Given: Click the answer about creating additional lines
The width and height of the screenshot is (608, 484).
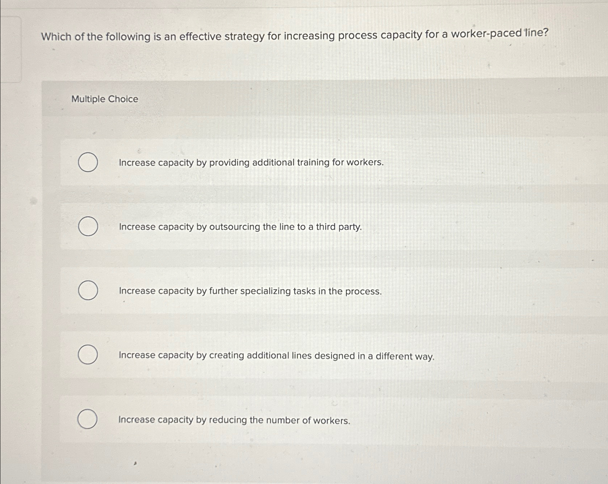Looking at the screenshot, I should 276,356.
